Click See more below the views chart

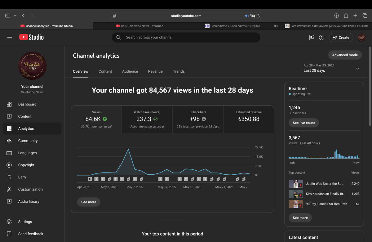[89, 202]
